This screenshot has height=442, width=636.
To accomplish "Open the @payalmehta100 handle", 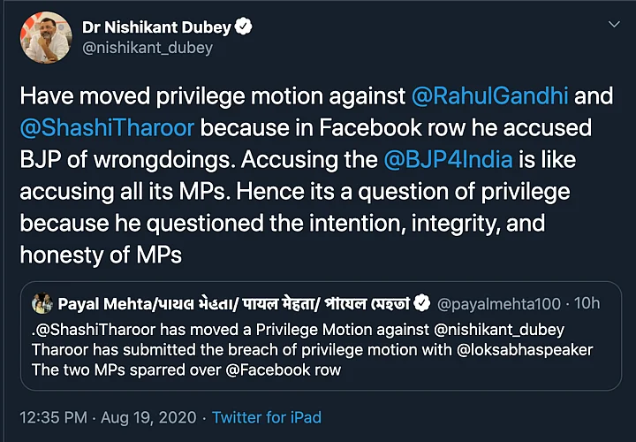I will coord(499,304).
